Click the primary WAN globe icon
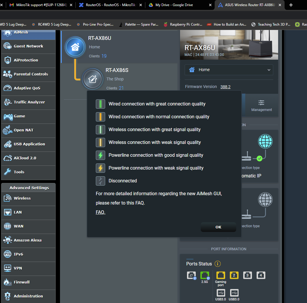 pos(265,141)
